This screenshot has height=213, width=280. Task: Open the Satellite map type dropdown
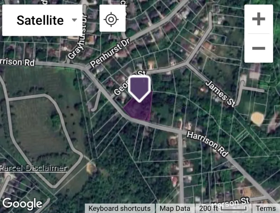tap(42, 20)
